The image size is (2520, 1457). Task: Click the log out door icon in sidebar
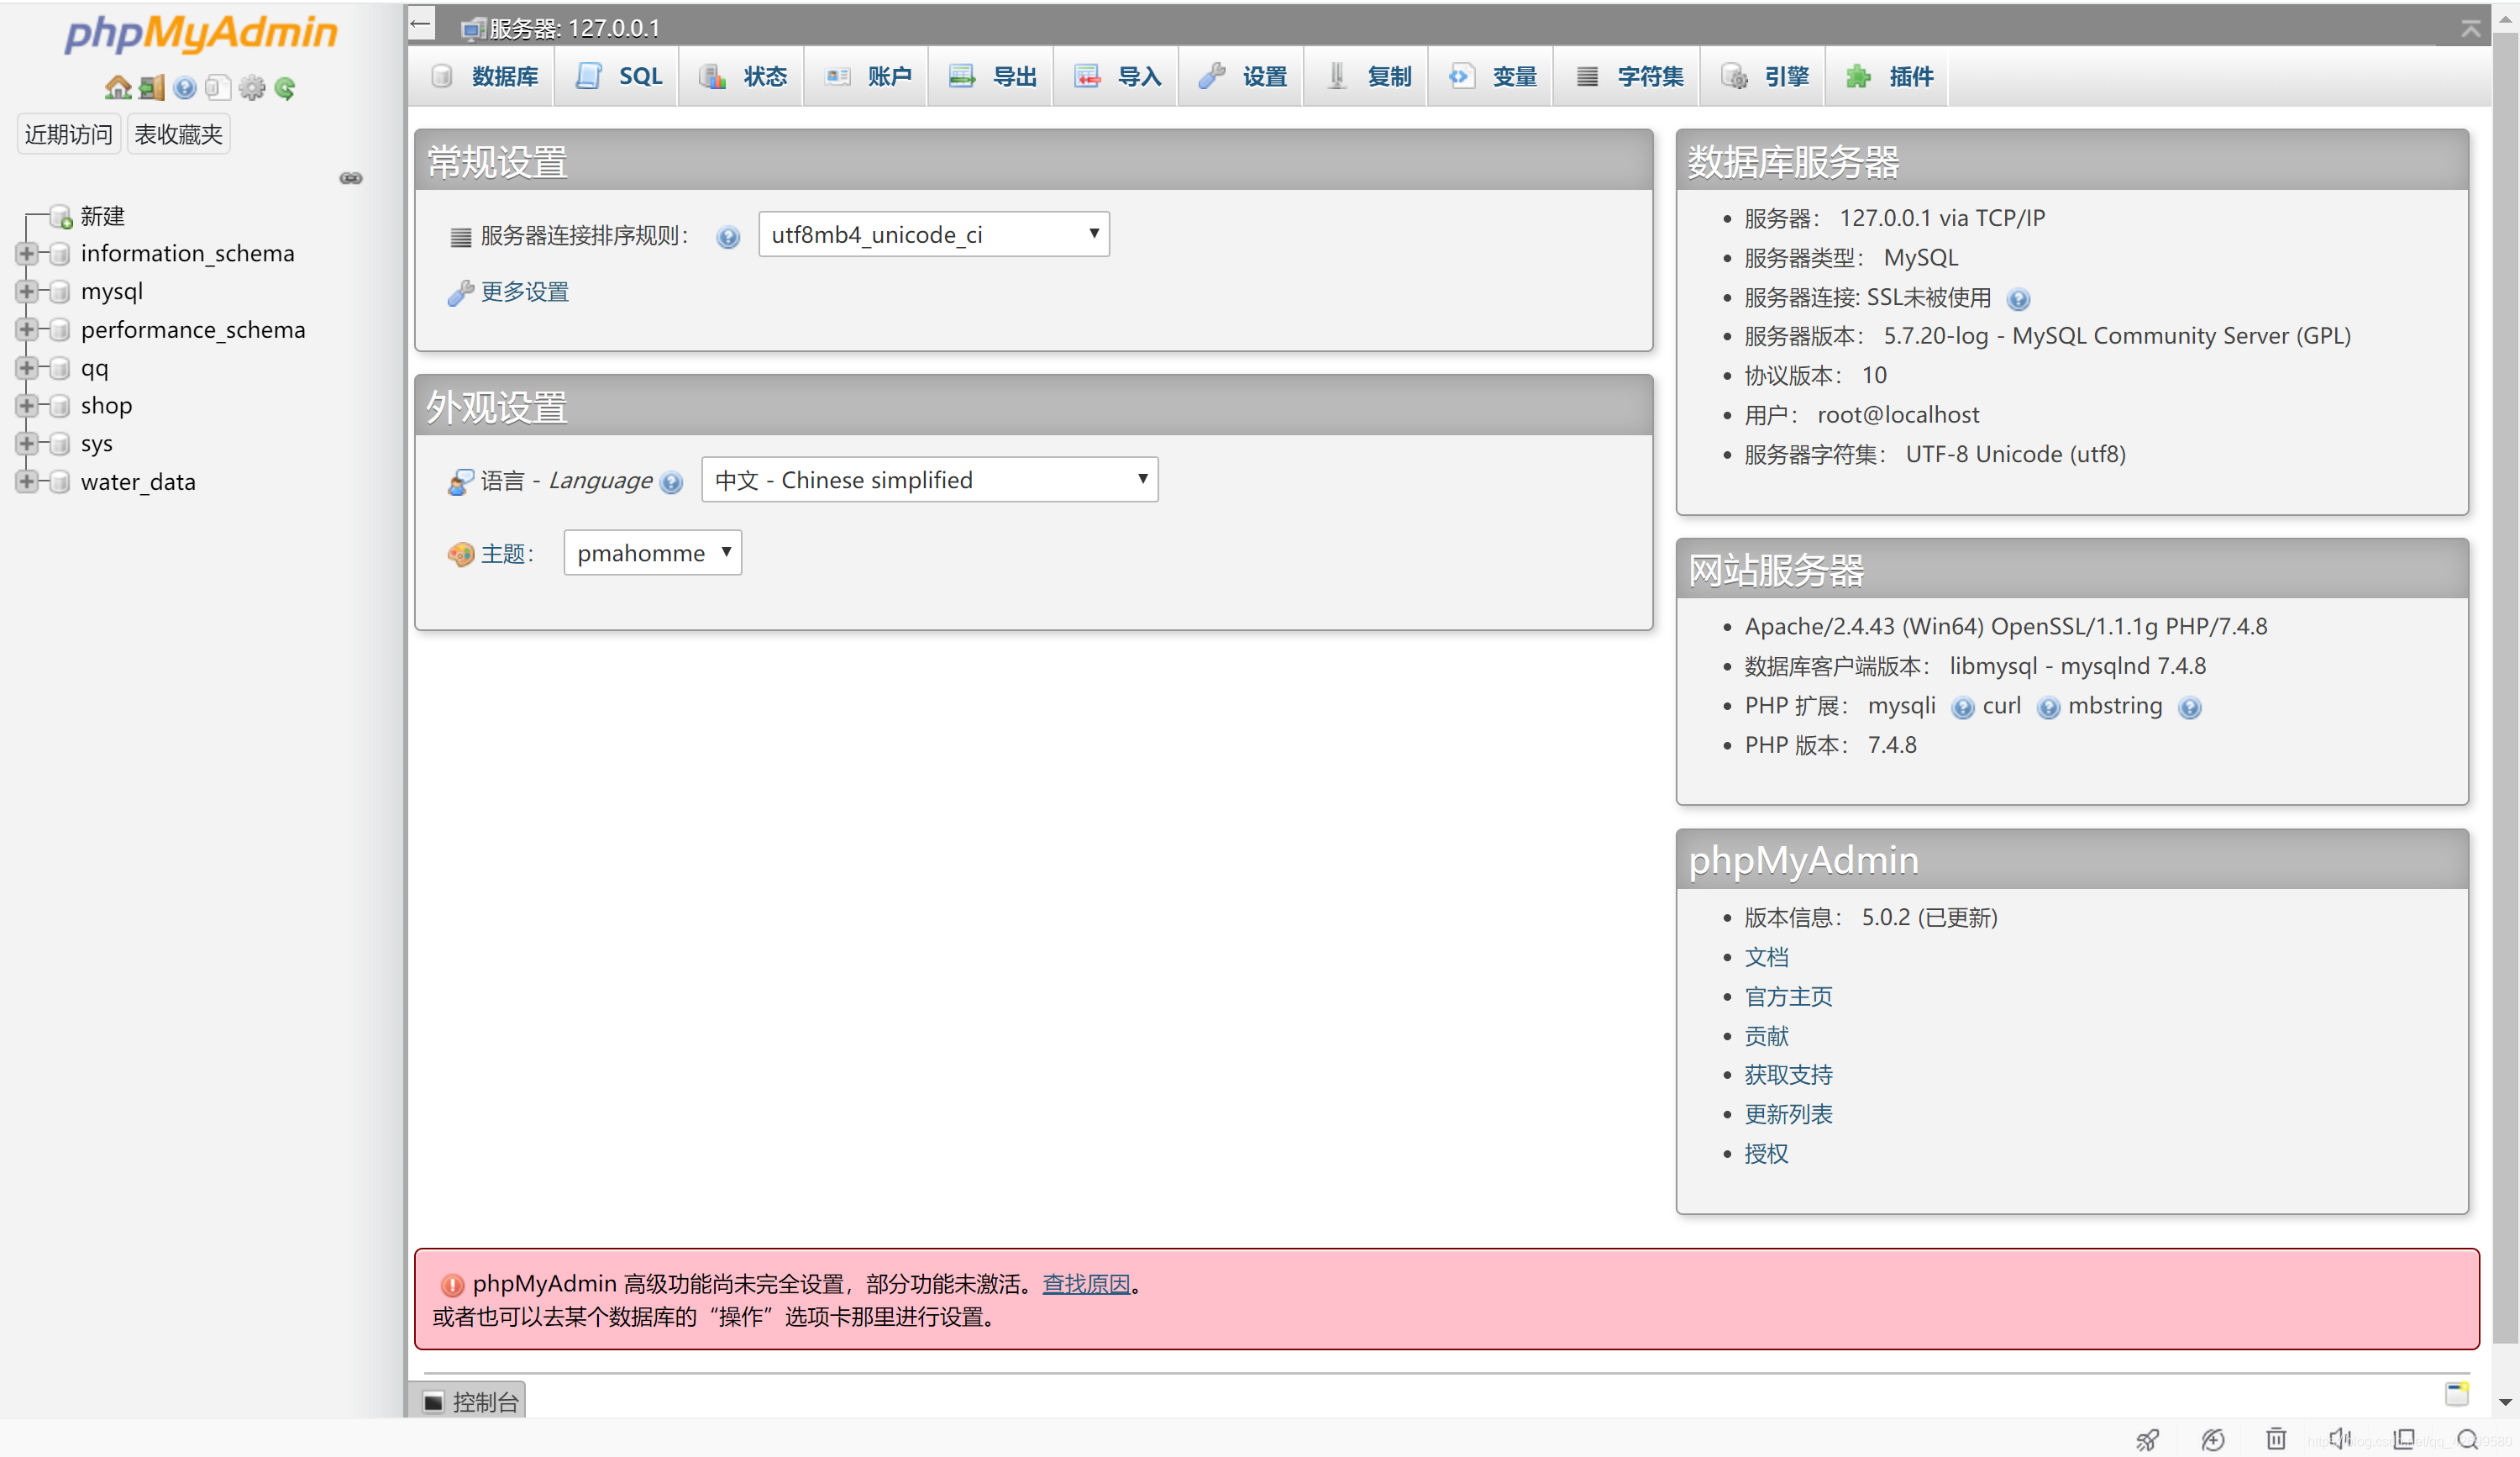click(x=152, y=88)
